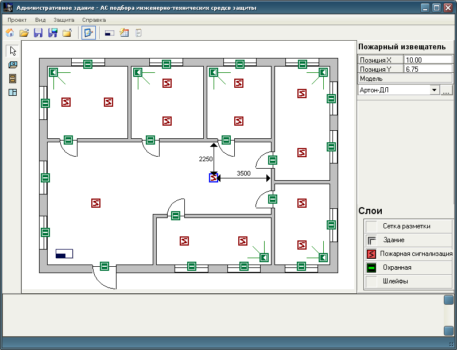457x350 pixels.
Task: Click the table with lightning toolbar icon
Action: tap(124, 33)
